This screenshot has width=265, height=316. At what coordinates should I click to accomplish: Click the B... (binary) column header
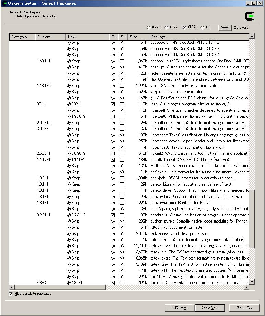(114, 37)
